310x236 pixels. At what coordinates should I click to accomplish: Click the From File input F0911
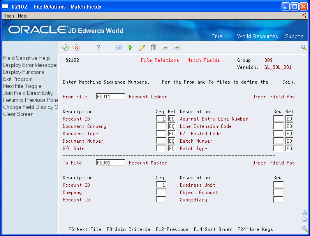[x=110, y=96]
